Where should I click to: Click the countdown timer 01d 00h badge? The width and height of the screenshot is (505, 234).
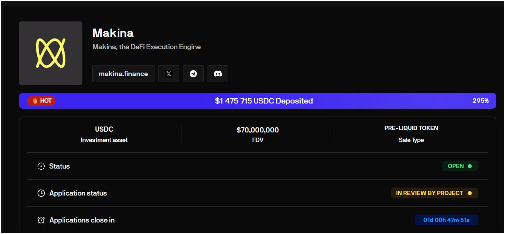pos(446,220)
